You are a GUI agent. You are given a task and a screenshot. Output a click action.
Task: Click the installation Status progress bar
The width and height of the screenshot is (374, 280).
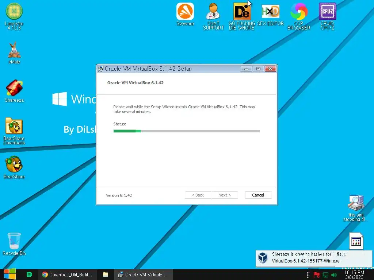click(x=187, y=131)
